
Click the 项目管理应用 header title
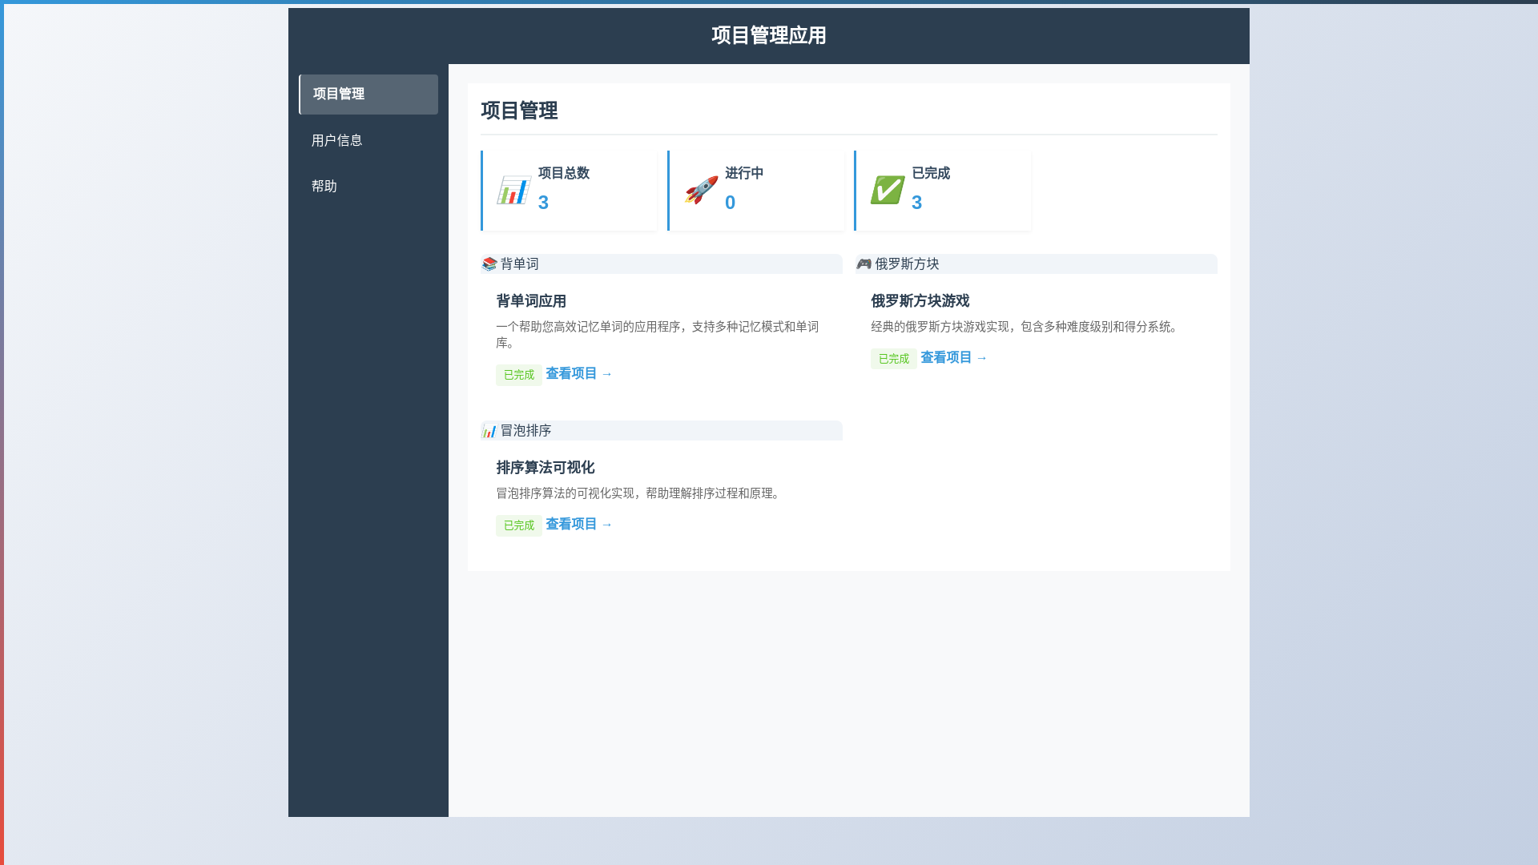[769, 36]
